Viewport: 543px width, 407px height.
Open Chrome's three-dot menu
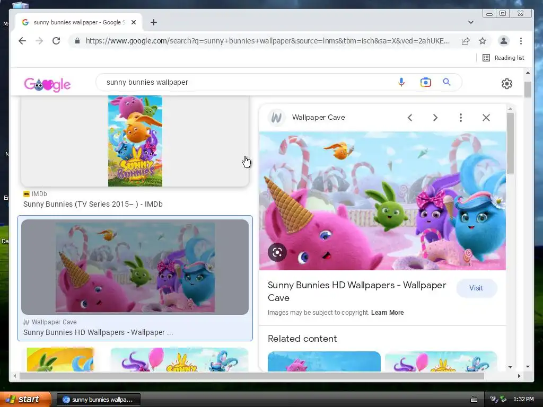pyautogui.click(x=521, y=41)
